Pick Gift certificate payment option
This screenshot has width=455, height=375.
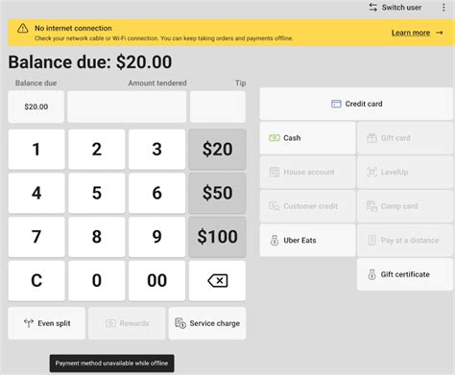point(405,274)
